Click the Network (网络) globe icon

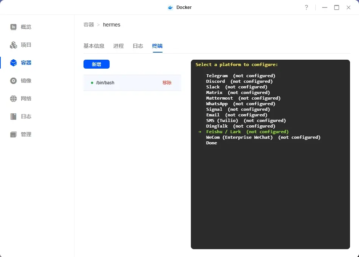tap(13, 98)
